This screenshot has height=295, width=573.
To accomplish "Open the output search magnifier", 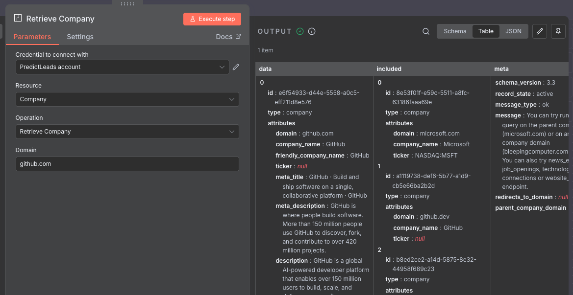I will (426, 31).
